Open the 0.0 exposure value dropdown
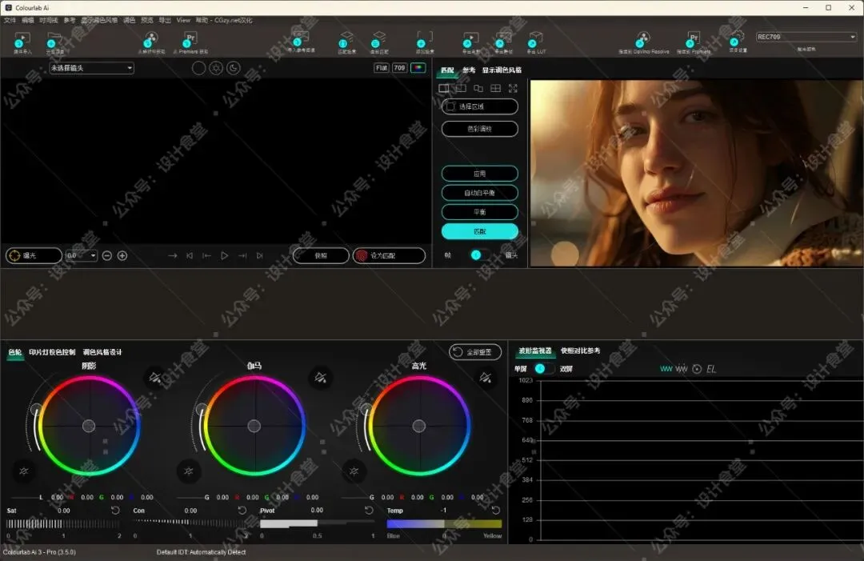Viewport: 864px width, 561px height. coord(82,256)
